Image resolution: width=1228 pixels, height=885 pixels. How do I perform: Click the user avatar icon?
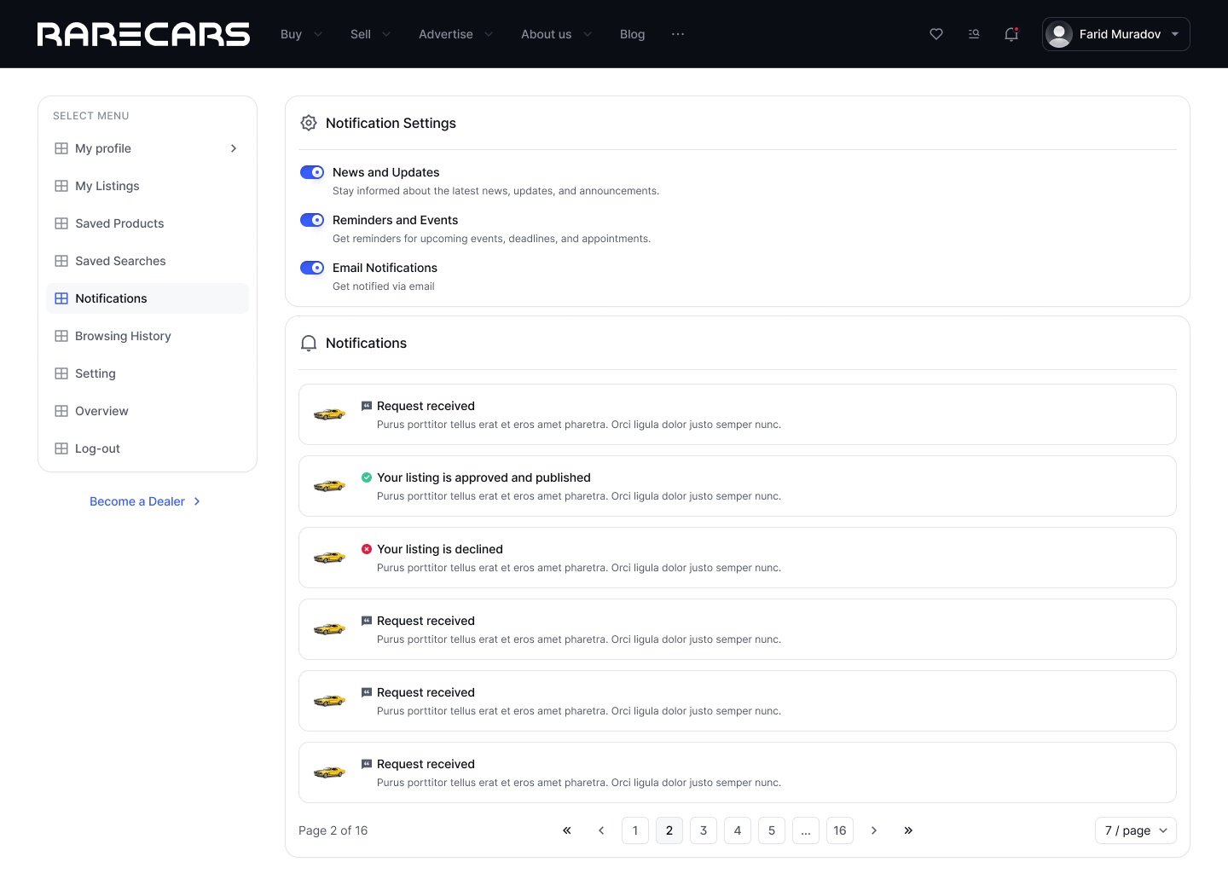click(1059, 34)
